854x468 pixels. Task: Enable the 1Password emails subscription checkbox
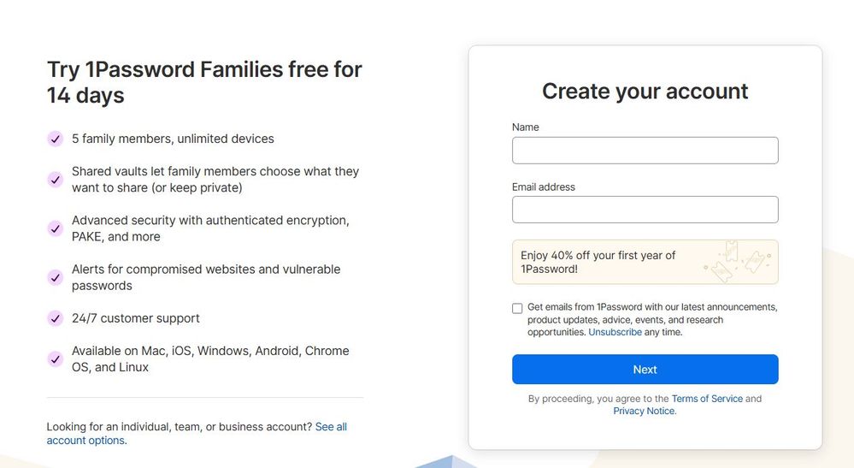click(517, 308)
